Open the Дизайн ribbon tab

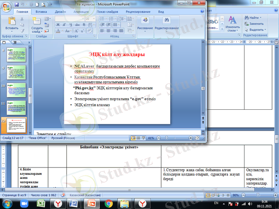(x=60, y=11)
